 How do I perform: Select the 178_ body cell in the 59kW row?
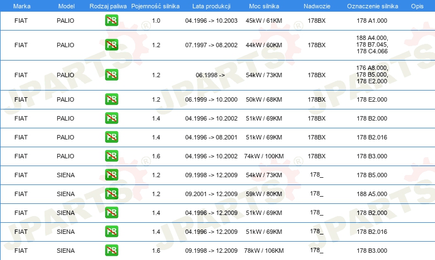click(x=317, y=194)
